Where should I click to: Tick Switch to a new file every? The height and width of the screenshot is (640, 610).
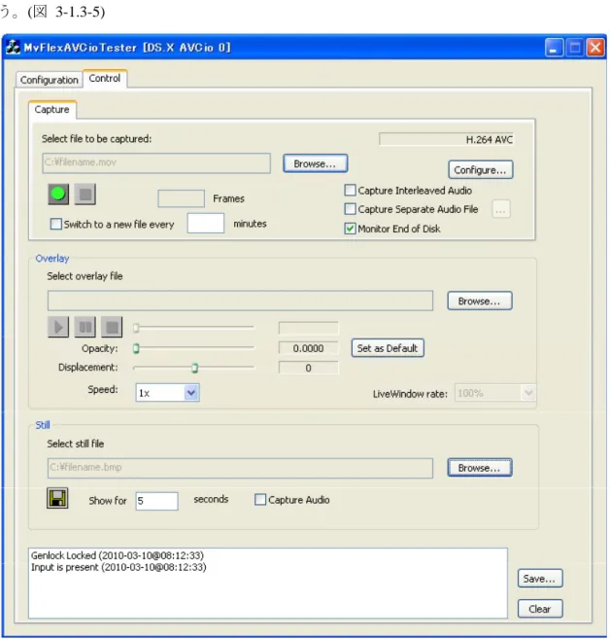click(55, 224)
